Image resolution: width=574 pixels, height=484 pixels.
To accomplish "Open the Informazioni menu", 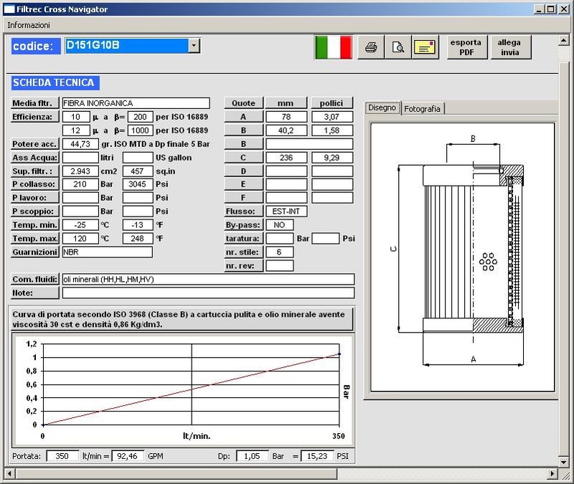I will click(x=29, y=24).
